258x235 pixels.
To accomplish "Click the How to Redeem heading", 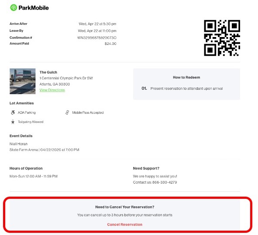I will (186, 78).
